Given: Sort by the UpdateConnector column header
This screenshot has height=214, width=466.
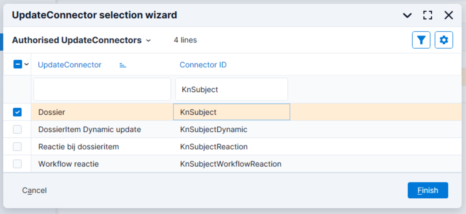Looking at the screenshot, I should coord(70,65).
